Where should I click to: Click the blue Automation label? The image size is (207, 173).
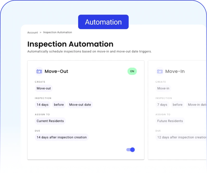click(103, 22)
